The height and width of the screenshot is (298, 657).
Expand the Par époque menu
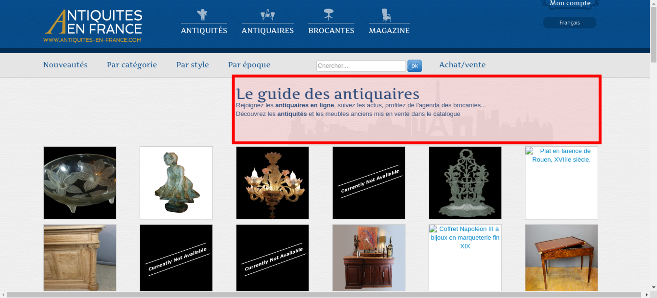click(x=249, y=65)
